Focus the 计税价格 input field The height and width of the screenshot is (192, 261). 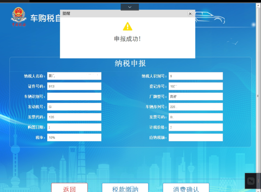(x=196, y=127)
